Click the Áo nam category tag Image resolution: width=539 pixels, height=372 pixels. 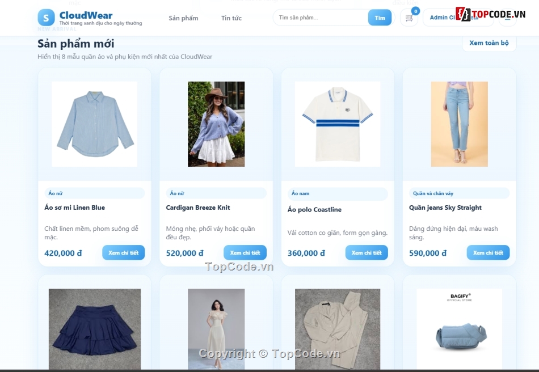click(x=338, y=194)
